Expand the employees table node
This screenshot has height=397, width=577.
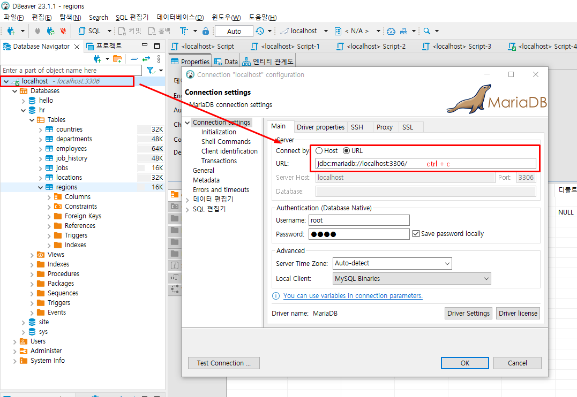click(41, 149)
